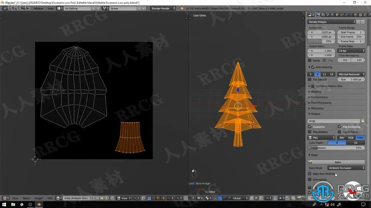Image resolution: width=371 pixels, height=208 pixels.
Task: Expand the Metadata panel
Action: click(317, 108)
